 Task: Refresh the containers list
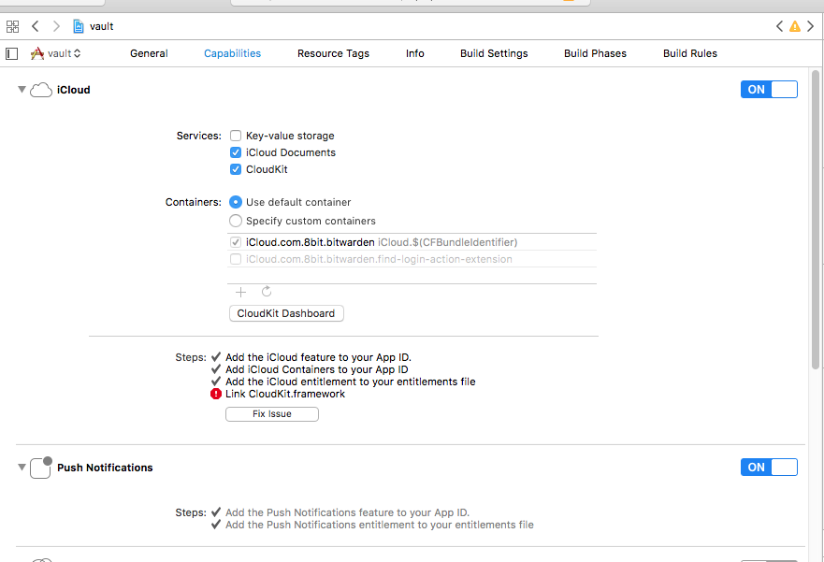point(267,292)
